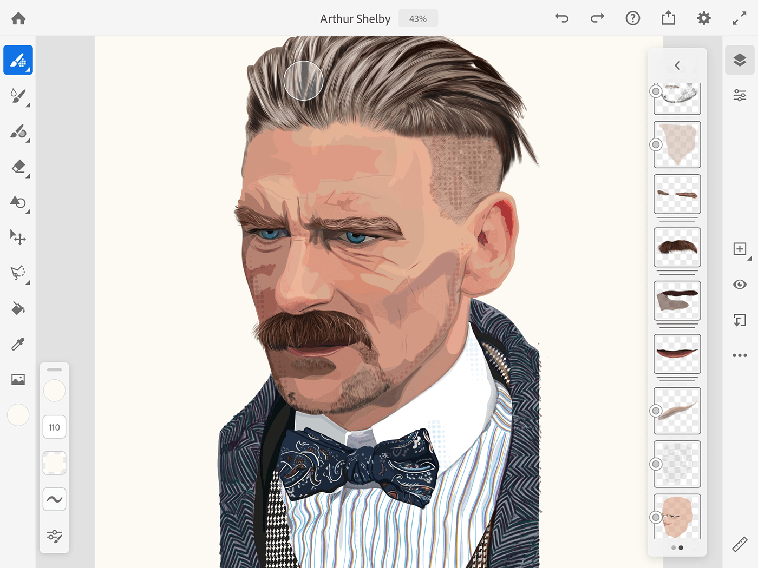Screen dimensions: 758x568
Task: Toggle the Layers panel icon
Action: [740, 60]
